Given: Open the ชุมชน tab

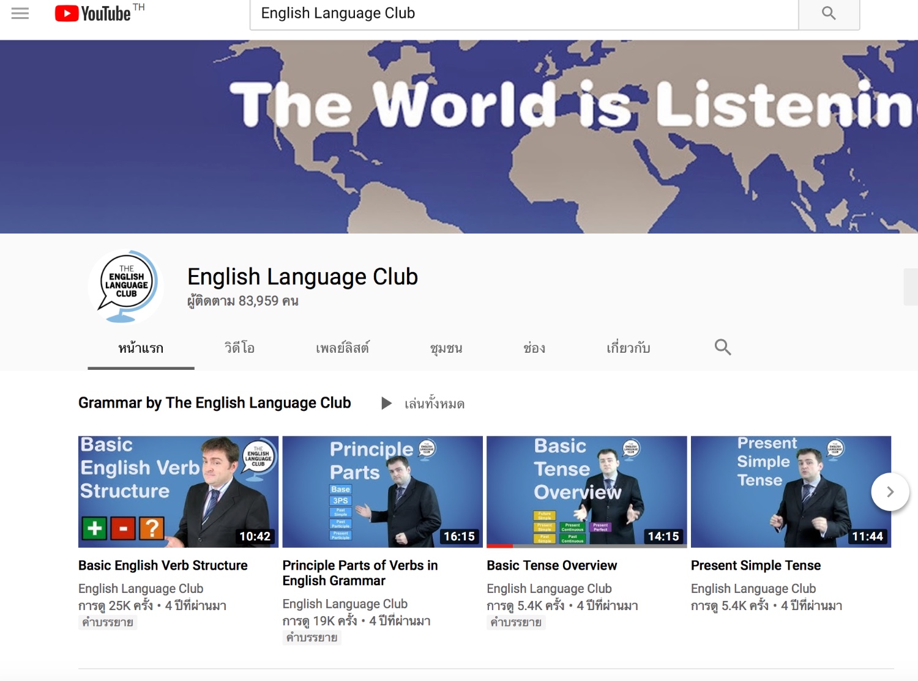Looking at the screenshot, I should (446, 348).
